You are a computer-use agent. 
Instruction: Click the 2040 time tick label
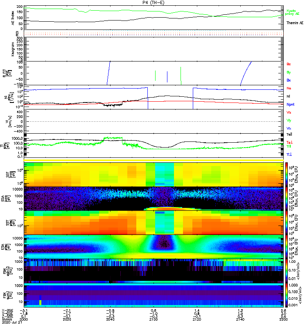point(110,319)
